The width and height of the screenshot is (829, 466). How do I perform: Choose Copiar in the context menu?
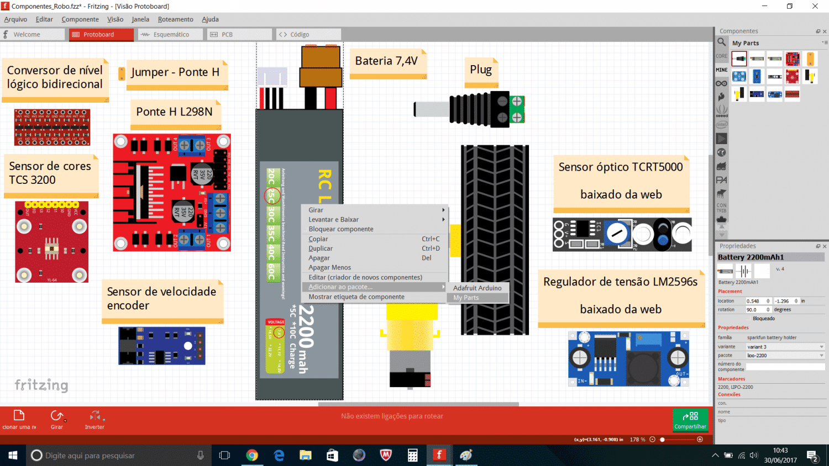pos(375,239)
